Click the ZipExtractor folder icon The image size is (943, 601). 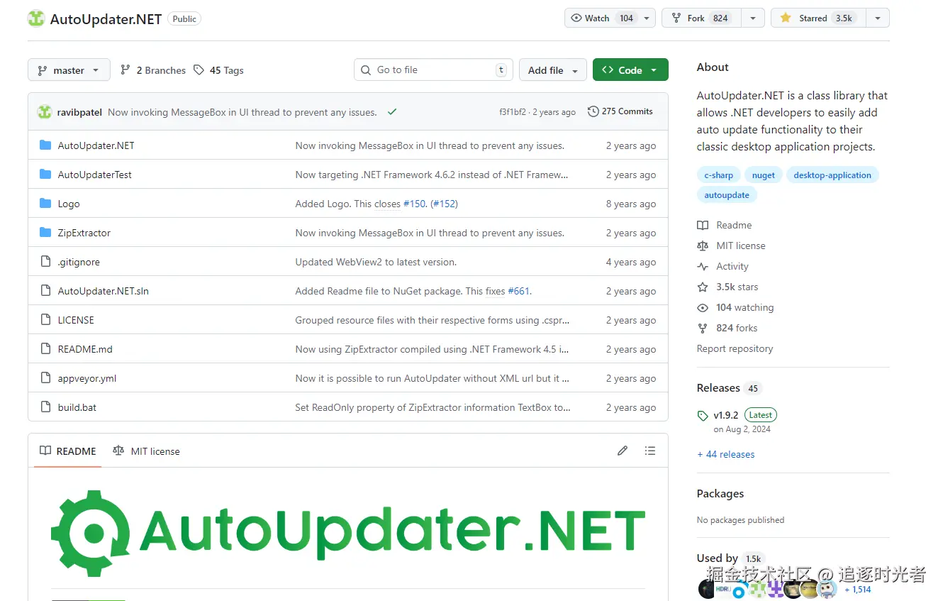coord(45,233)
